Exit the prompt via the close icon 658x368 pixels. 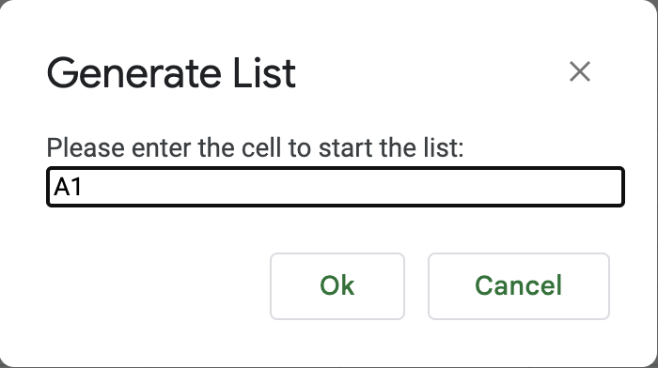(x=580, y=71)
